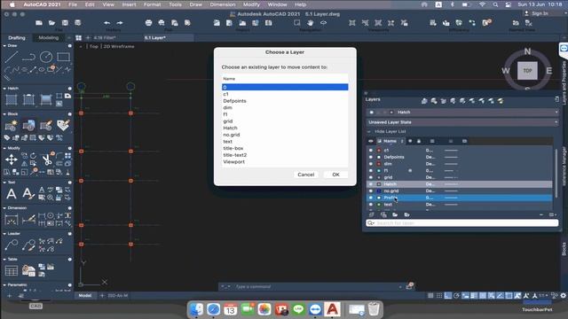Image resolution: width=568 pixels, height=319 pixels.
Task: Open the current layer Hatch dropdown
Action: 462,113
